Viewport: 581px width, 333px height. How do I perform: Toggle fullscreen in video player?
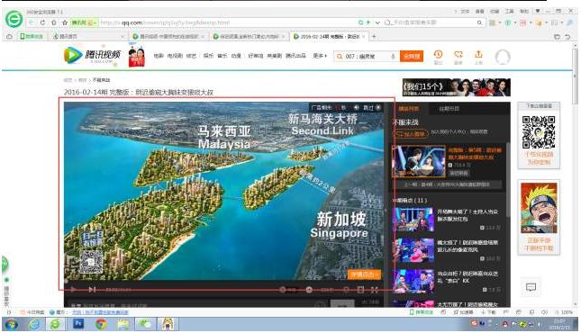(x=375, y=290)
